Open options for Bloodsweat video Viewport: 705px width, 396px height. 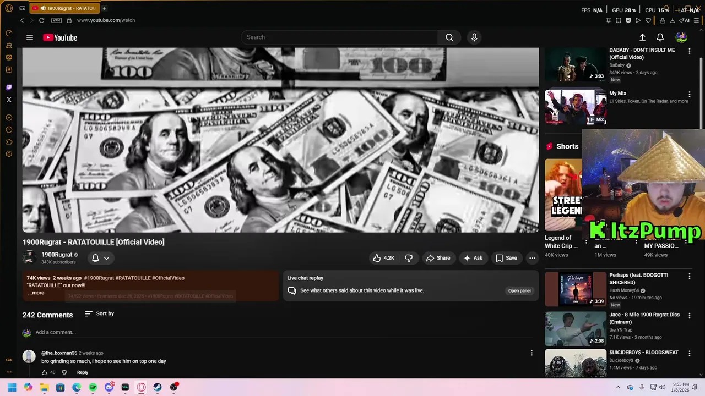tap(689, 353)
